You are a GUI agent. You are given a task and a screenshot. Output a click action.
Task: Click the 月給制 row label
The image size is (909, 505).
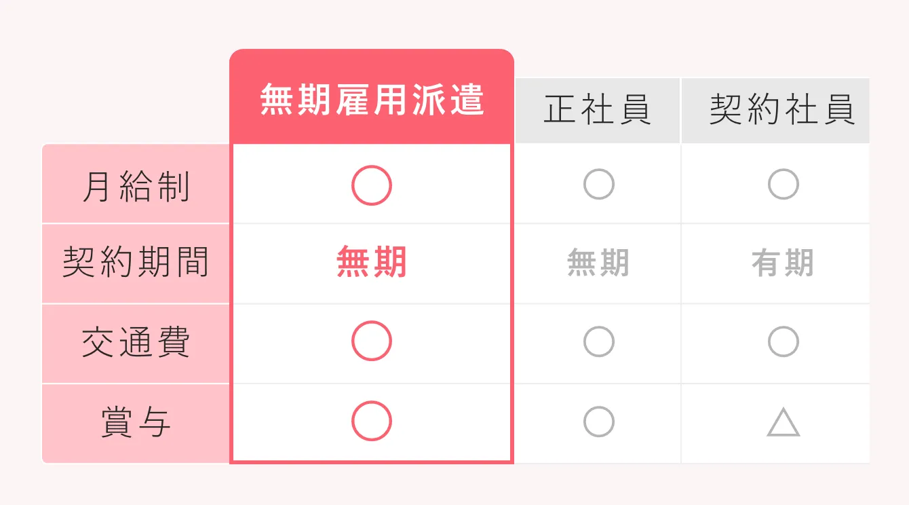point(136,184)
